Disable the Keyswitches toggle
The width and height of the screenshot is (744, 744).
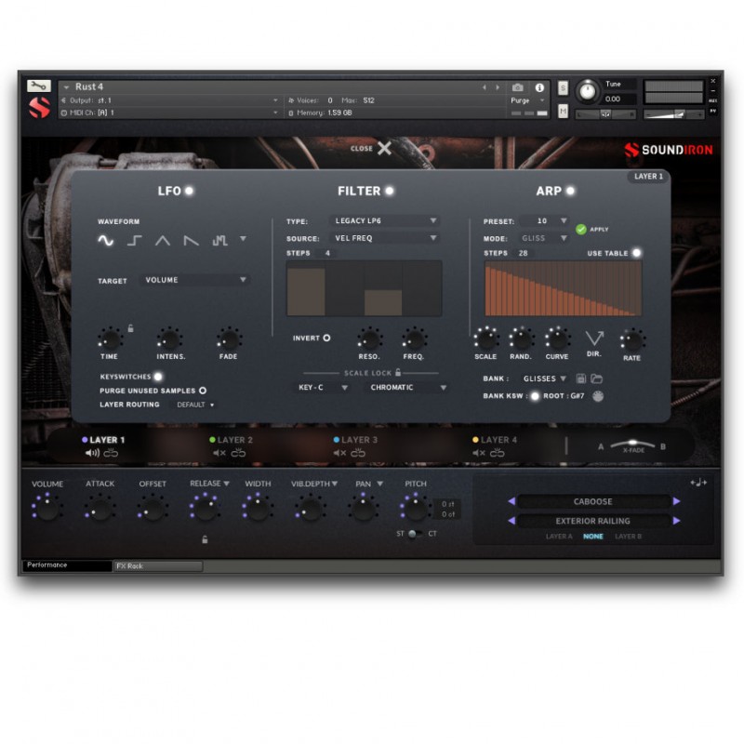tap(158, 377)
